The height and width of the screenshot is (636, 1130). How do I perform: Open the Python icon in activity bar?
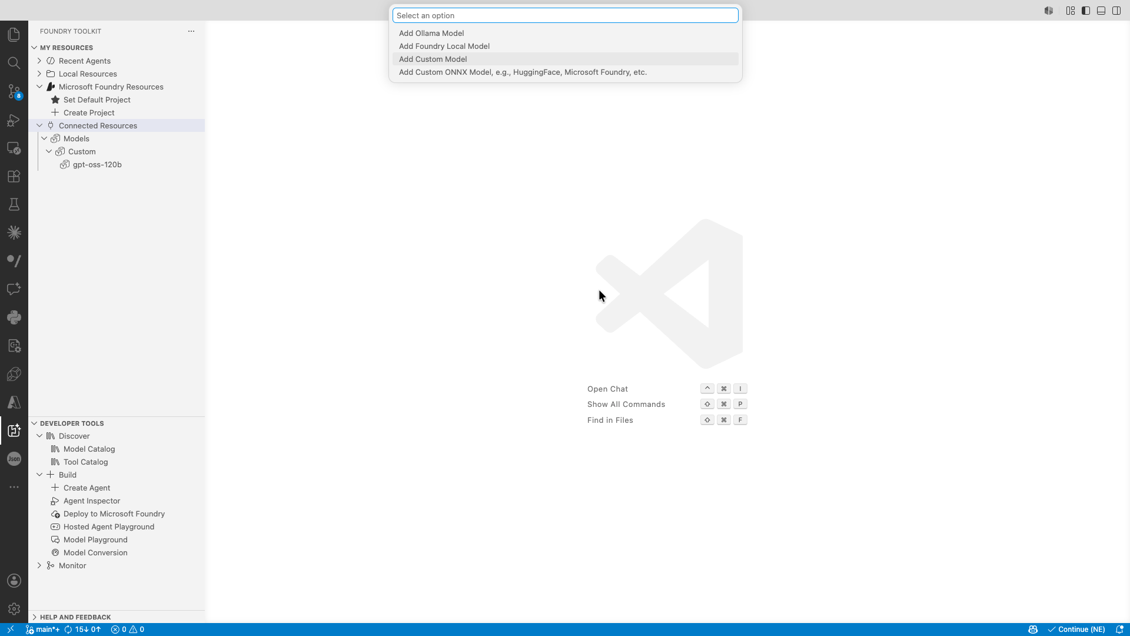14,317
